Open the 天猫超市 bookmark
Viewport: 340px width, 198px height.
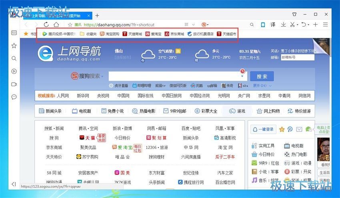point(226,34)
